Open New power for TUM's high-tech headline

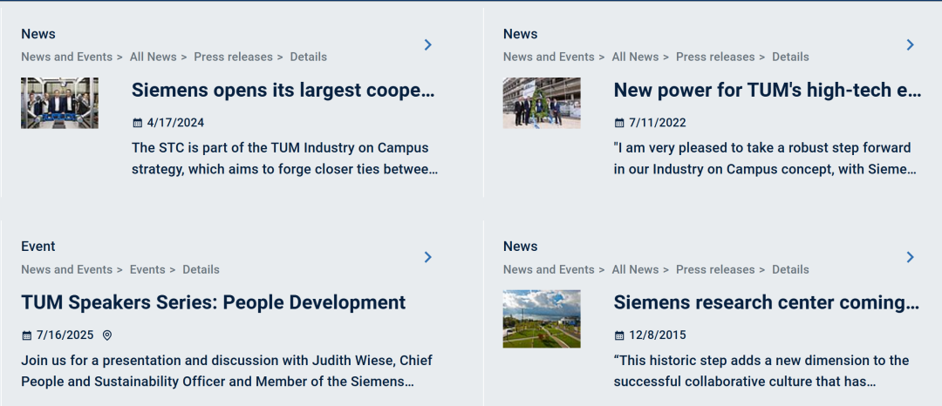(767, 91)
